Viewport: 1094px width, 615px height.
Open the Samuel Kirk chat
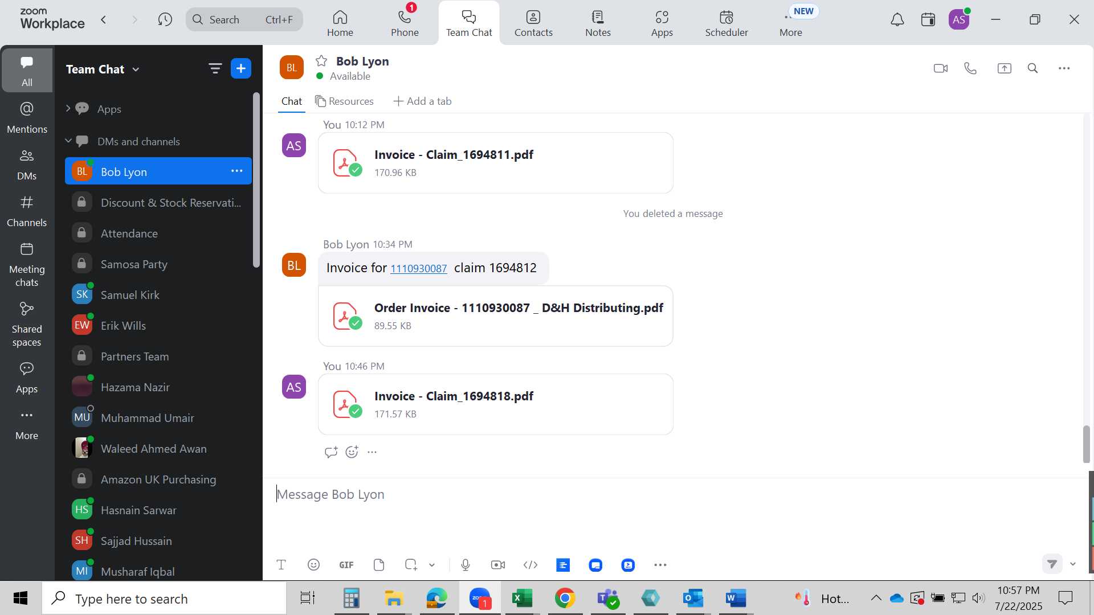(x=158, y=295)
